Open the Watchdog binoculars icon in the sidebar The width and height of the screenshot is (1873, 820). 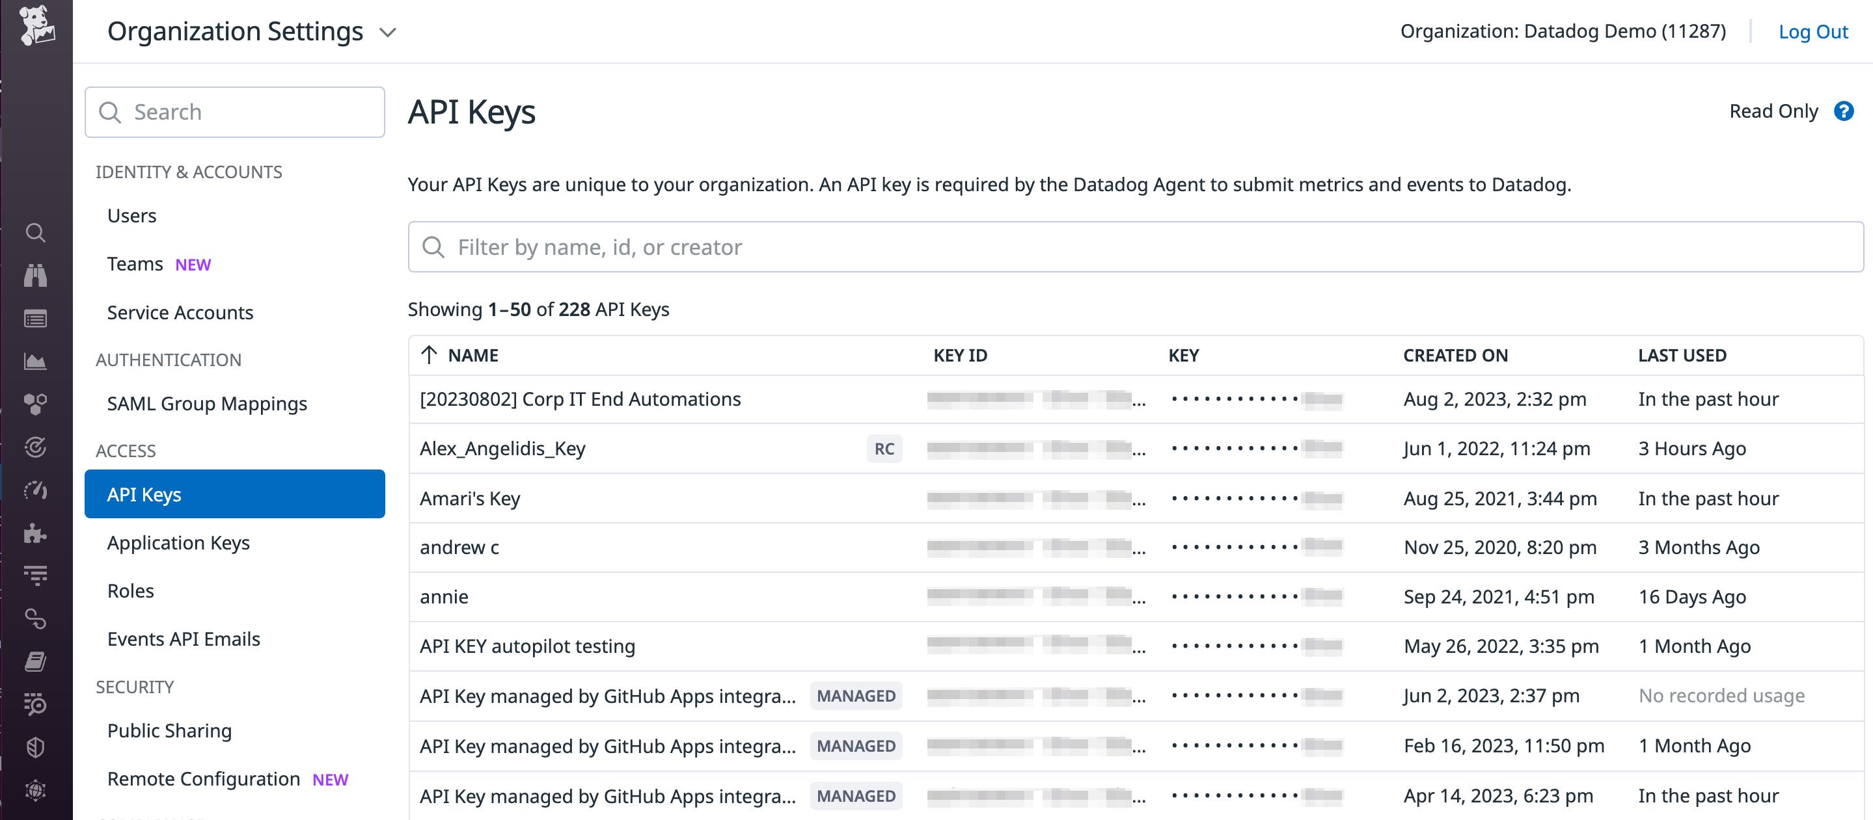pyautogui.click(x=35, y=276)
